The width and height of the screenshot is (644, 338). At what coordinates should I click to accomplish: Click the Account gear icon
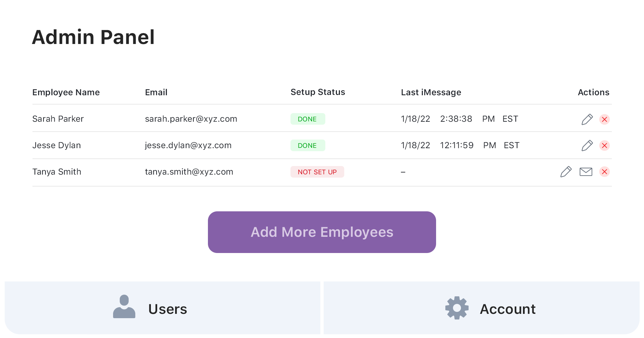457,308
